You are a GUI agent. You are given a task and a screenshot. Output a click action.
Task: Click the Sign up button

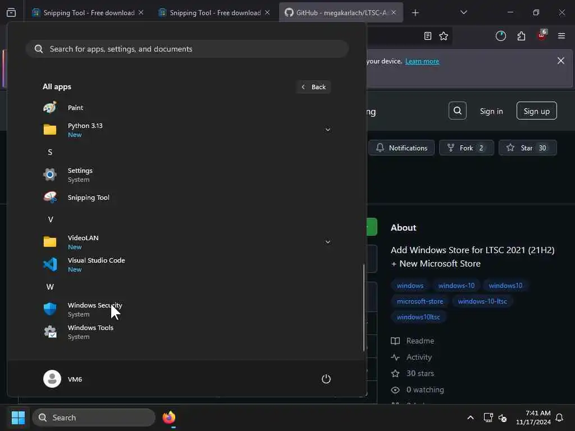(x=536, y=111)
